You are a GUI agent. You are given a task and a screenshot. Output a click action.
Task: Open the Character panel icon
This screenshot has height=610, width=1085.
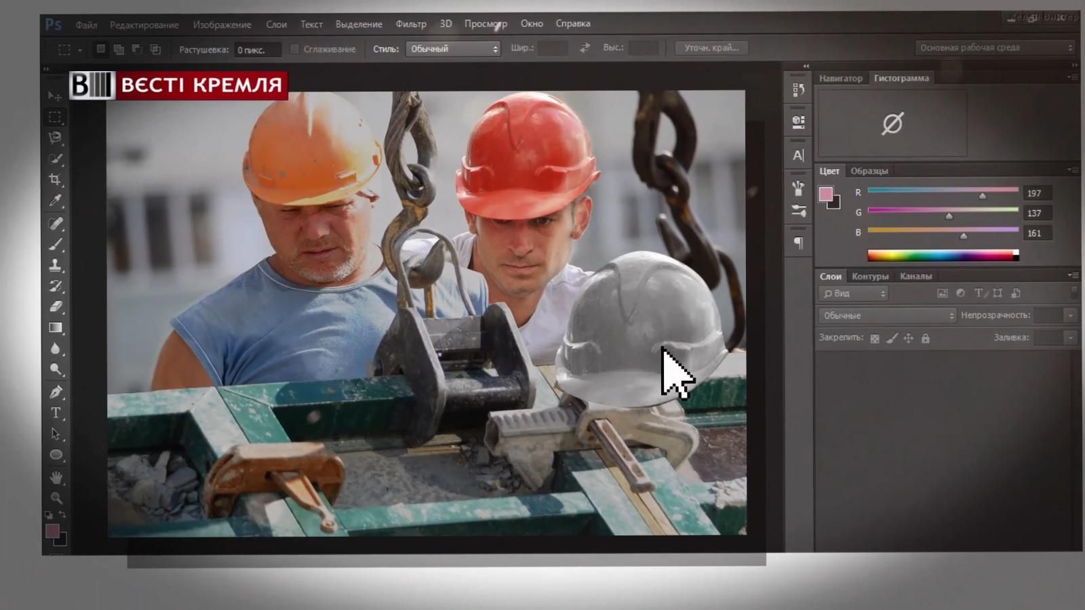click(x=798, y=155)
